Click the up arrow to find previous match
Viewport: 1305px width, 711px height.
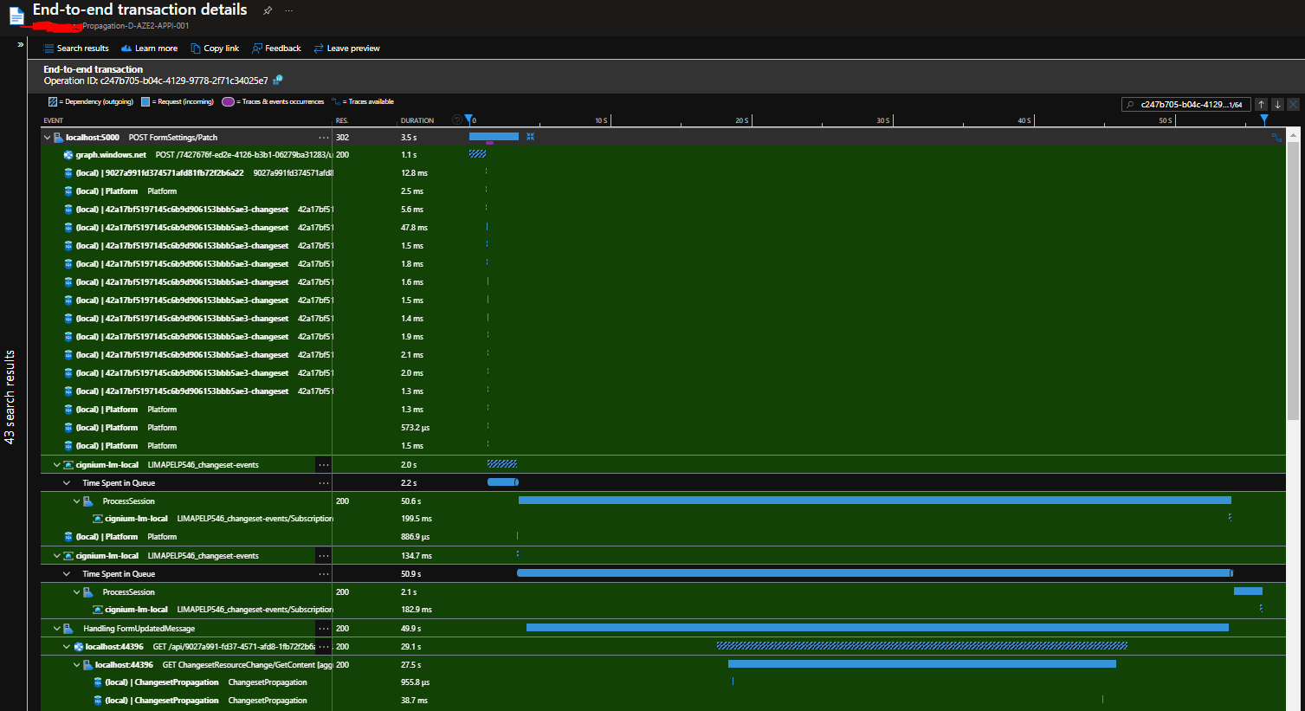click(x=1262, y=104)
